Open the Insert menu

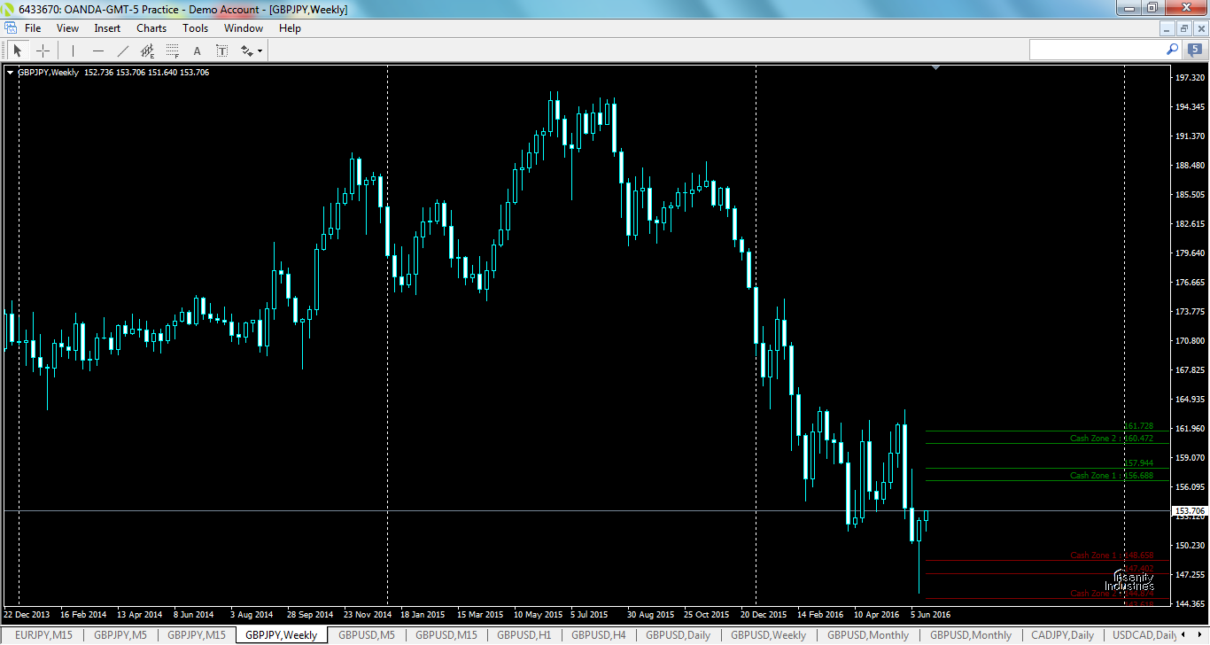point(106,27)
